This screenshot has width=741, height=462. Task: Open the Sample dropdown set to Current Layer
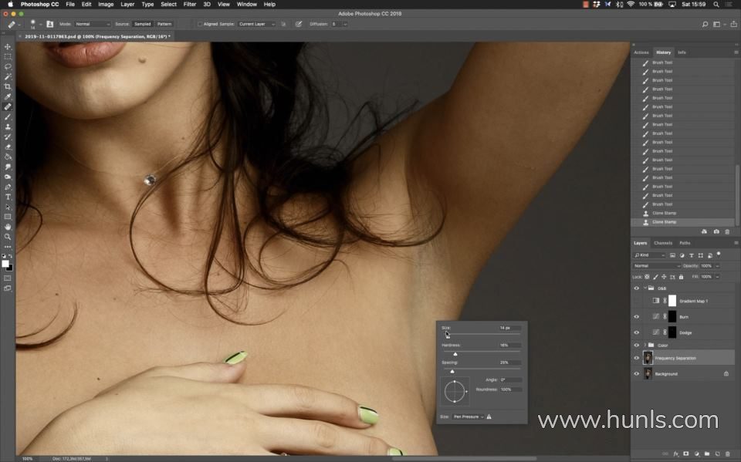tap(256, 24)
